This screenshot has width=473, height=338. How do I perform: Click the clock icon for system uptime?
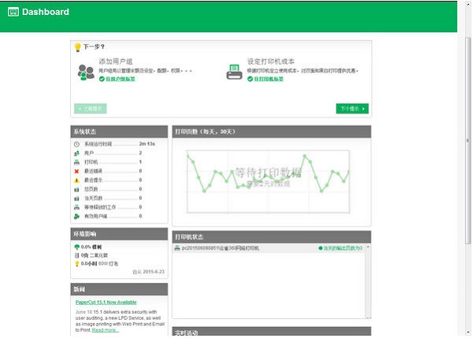76,144
